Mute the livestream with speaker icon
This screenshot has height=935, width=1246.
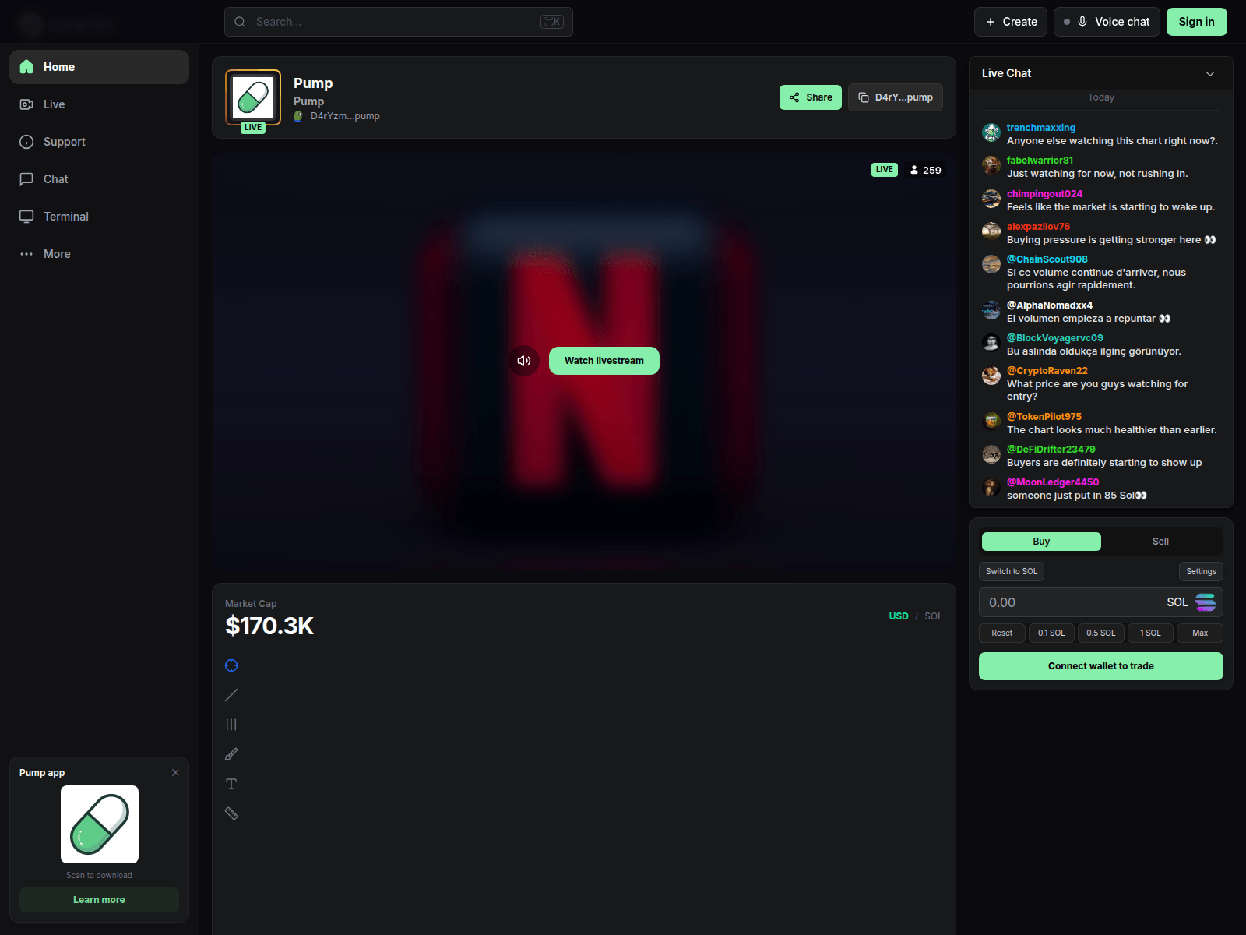click(x=524, y=361)
